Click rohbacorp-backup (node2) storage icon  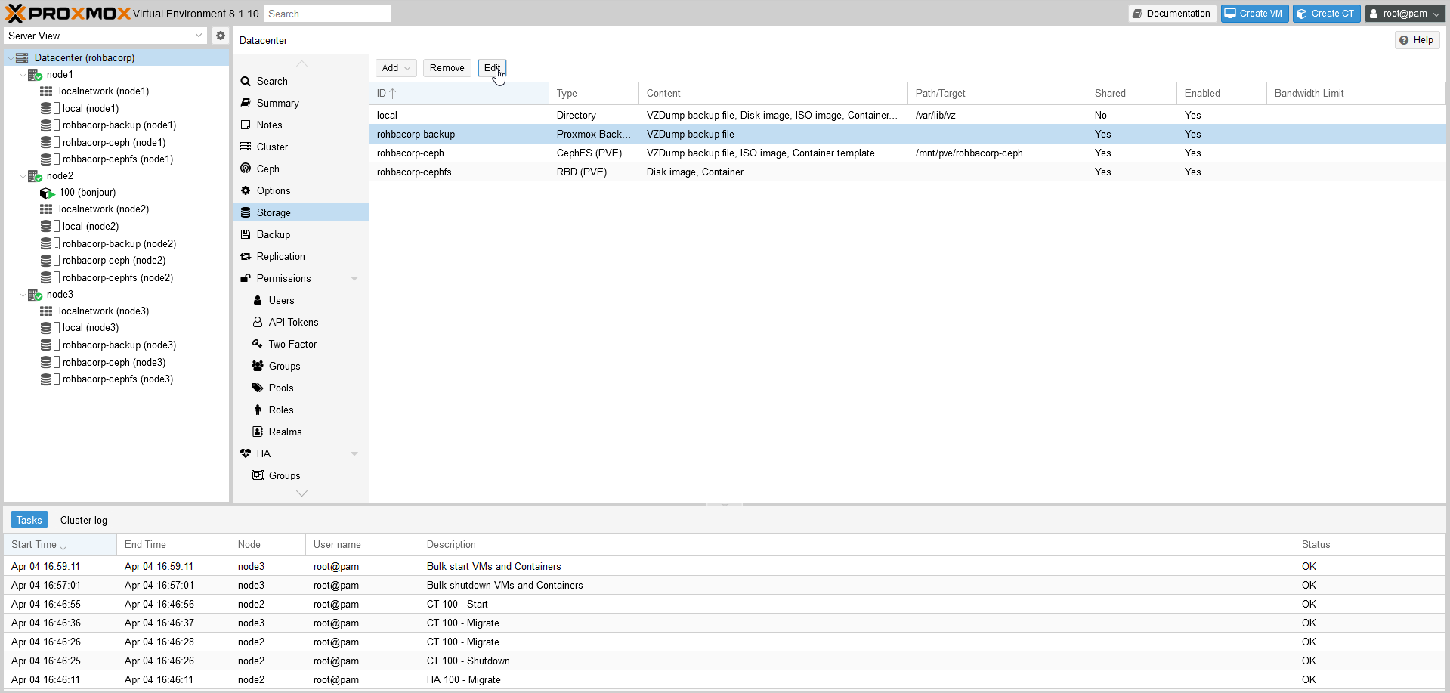(50, 244)
